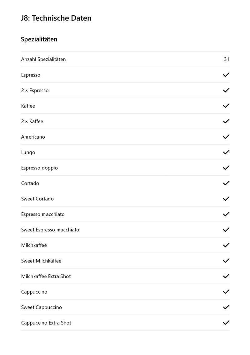Screen dimensions: 250x355
Task: Click the Sweet Cortado text
Action: 37,199
